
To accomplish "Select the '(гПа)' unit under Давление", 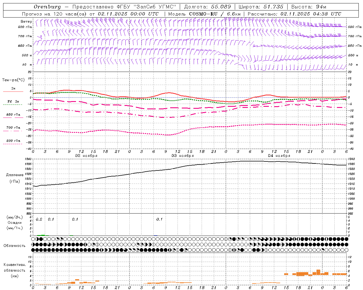I will coord(15,182).
